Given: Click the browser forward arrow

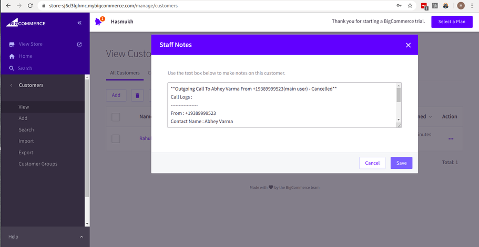Looking at the screenshot, I should [x=19, y=5].
